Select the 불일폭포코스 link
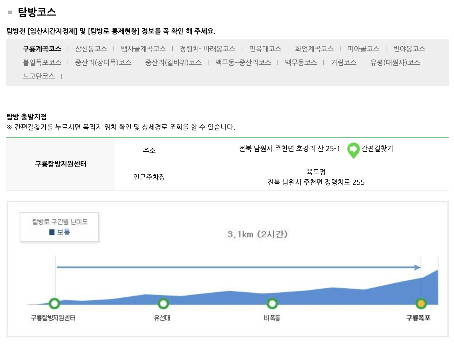This screenshot has height=349, width=454. click(42, 63)
